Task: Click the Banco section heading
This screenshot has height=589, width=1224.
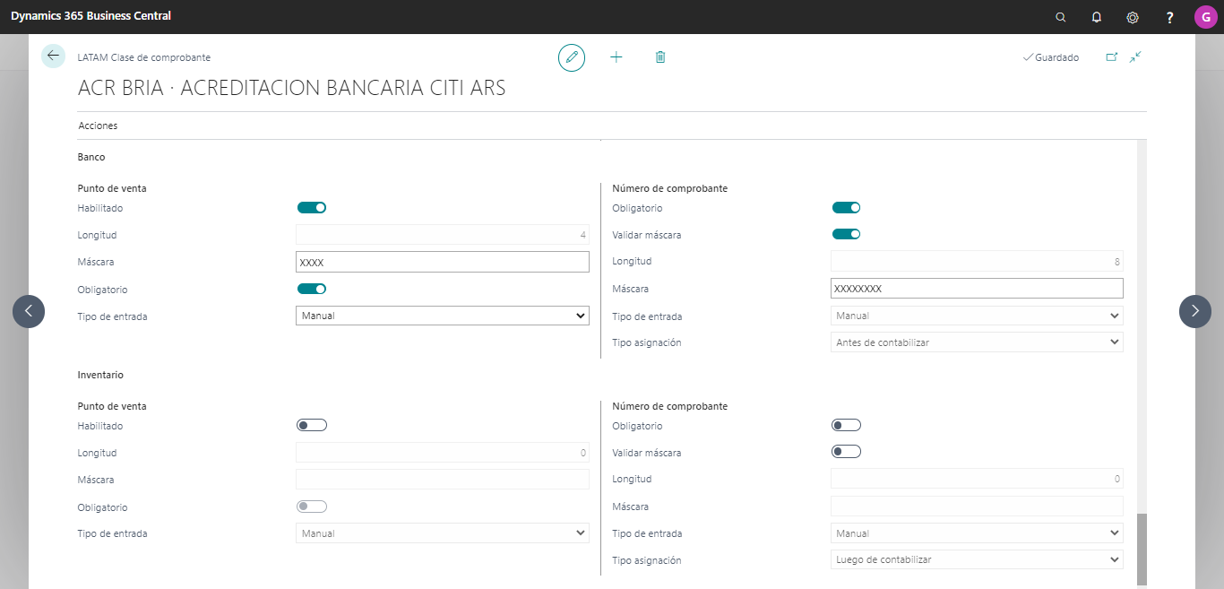Action: (91, 157)
